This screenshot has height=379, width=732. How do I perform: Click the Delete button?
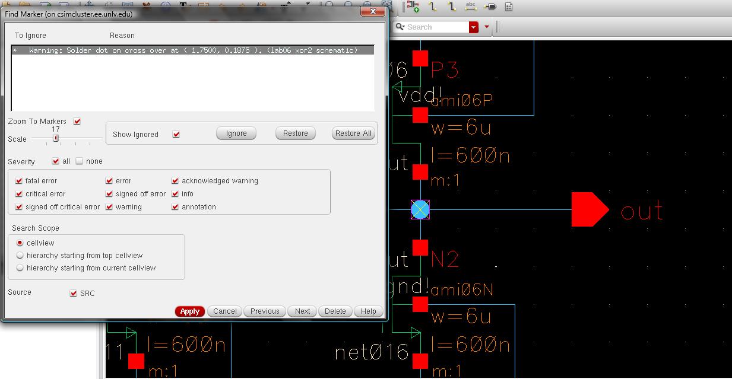click(x=335, y=311)
